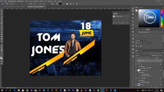
Task: Select the Rectangular Marquee tool
Action: pyautogui.click(x=2, y=12)
